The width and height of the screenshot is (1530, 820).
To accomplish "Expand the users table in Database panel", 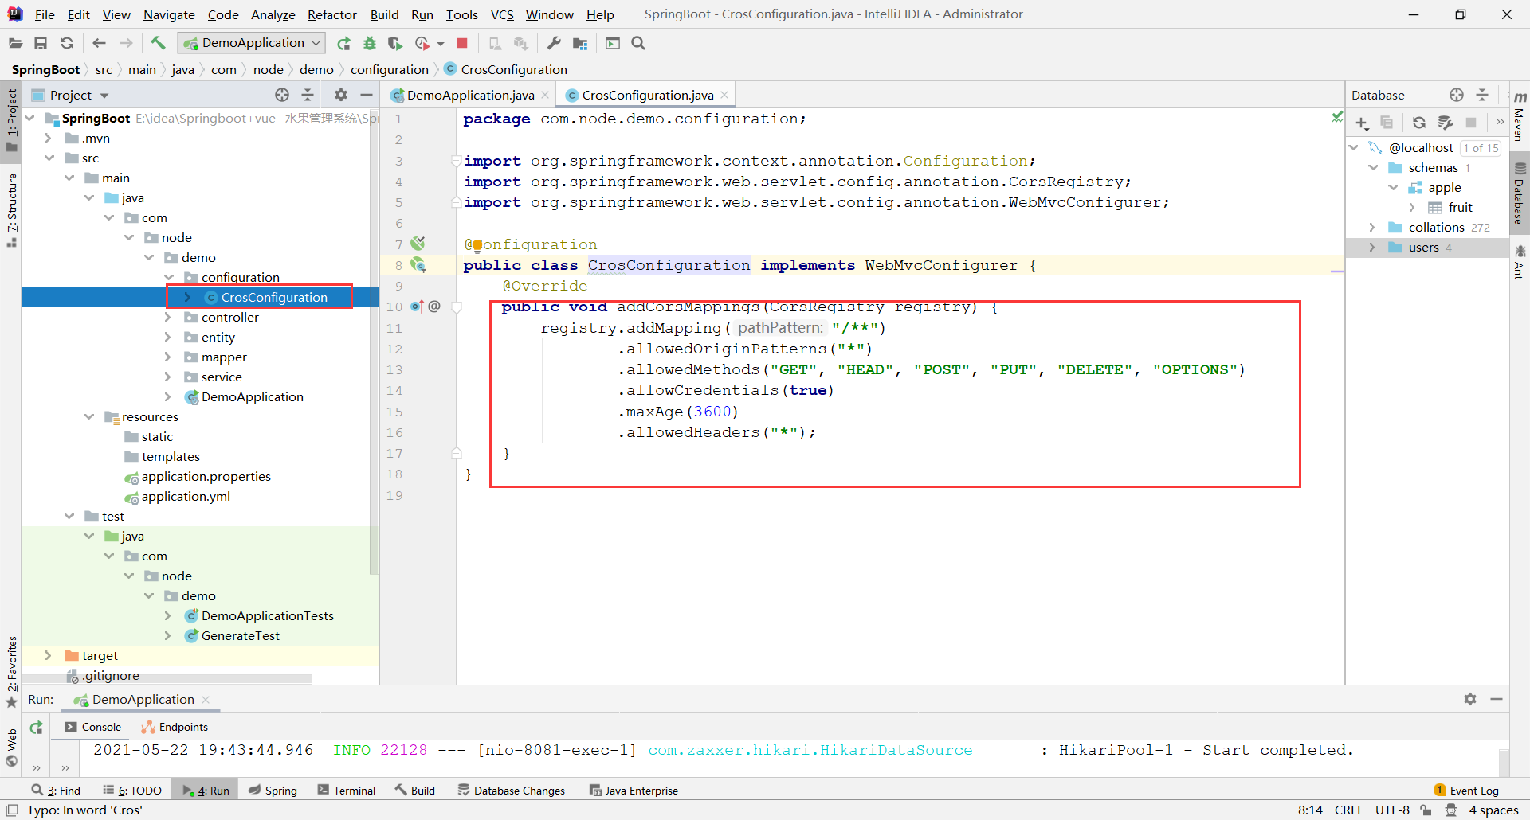I will (x=1372, y=247).
